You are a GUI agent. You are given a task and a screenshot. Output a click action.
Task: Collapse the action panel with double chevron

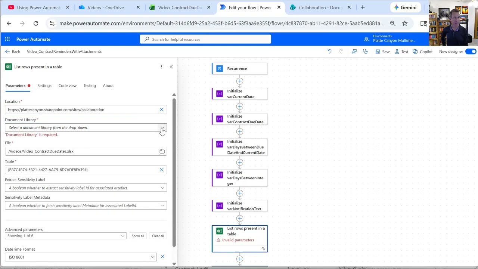click(171, 67)
